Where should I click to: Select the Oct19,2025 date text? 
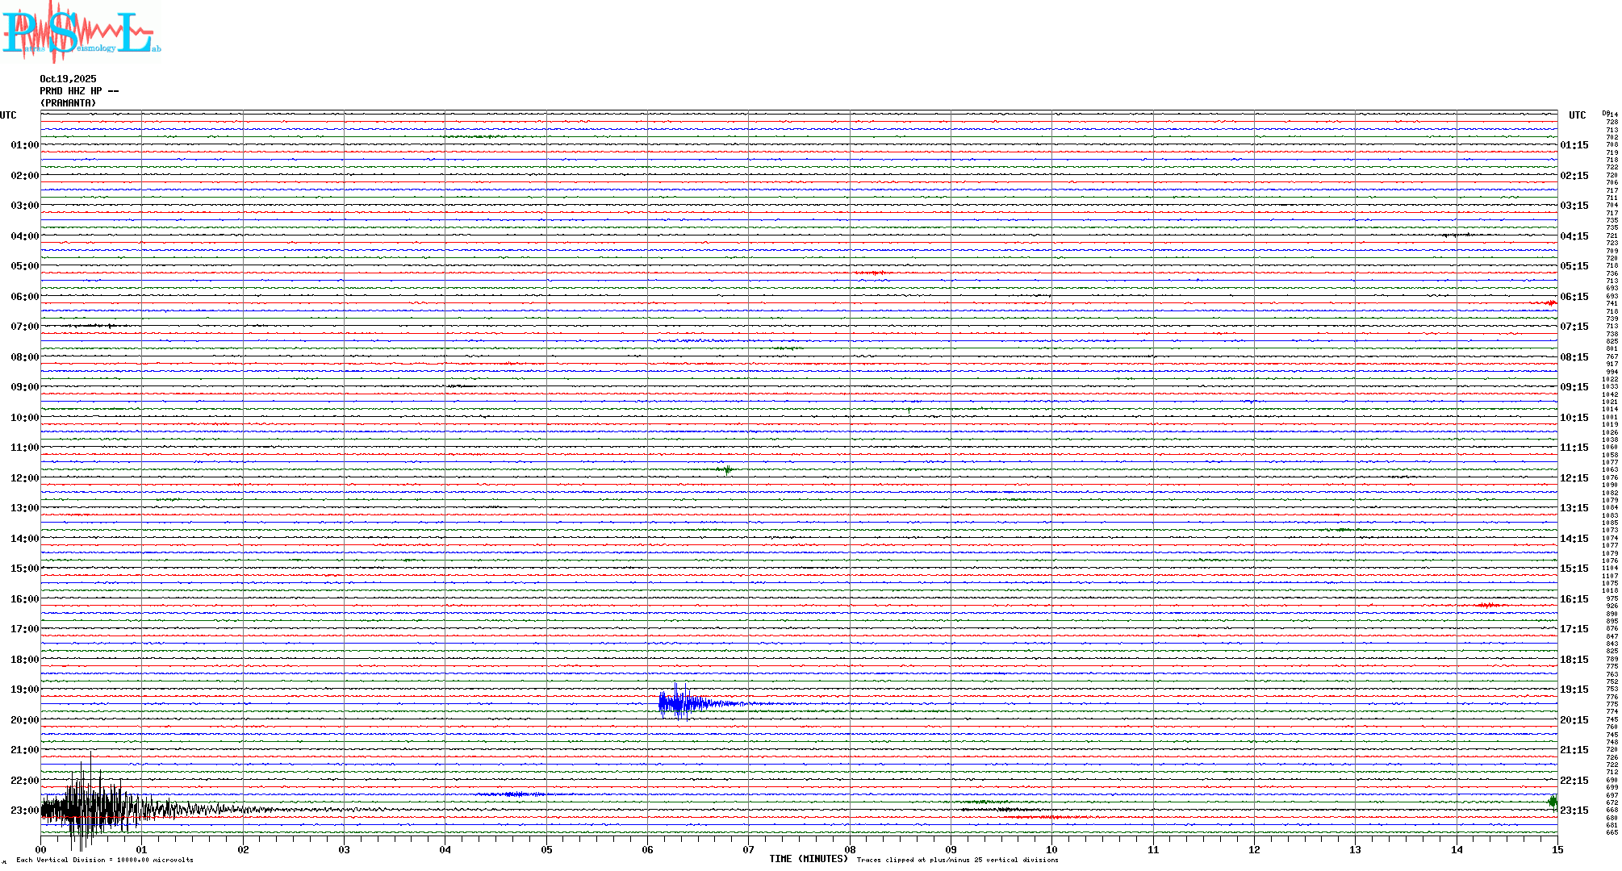tap(68, 79)
